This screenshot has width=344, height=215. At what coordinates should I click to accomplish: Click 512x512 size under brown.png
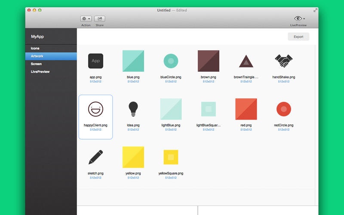point(209,81)
